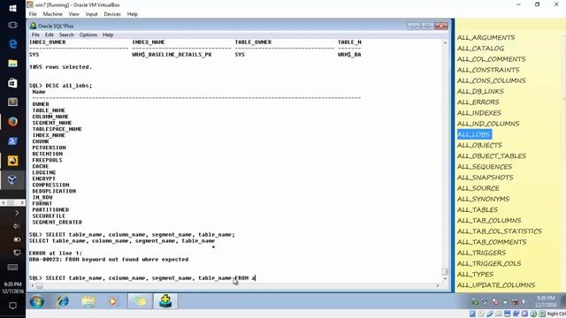This screenshot has width=566, height=318.
Task: Open VirtualBox Devices menu
Action: [112, 14]
